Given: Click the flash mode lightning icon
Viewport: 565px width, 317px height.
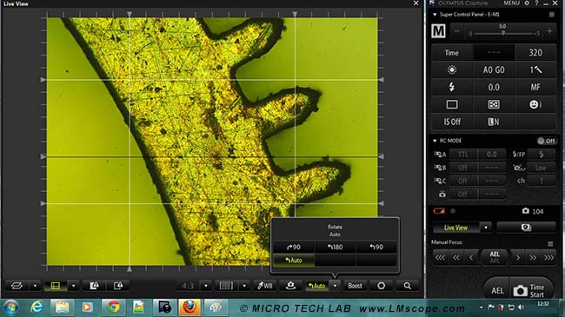Looking at the screenshot, I should [x=452, y=87].
